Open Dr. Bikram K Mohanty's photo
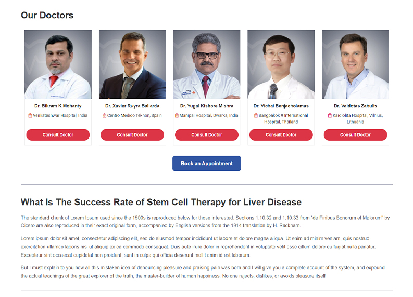The image size is (413, 297). (x=58, y=64)
